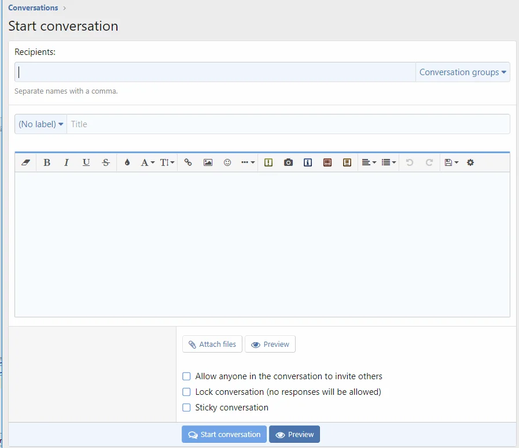The width and height of the screenshot is (519, 448).
Task: Enable allow anyone to invite others
Action: [x=186, y=376]
